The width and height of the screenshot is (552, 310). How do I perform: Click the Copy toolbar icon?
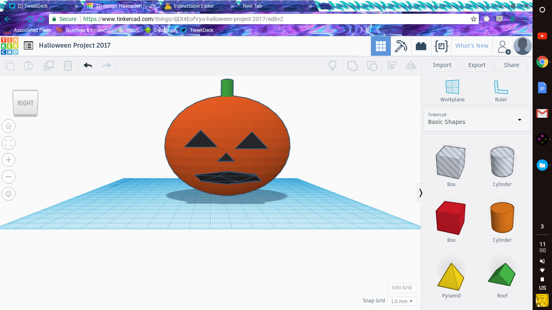[x=10, y=65]
